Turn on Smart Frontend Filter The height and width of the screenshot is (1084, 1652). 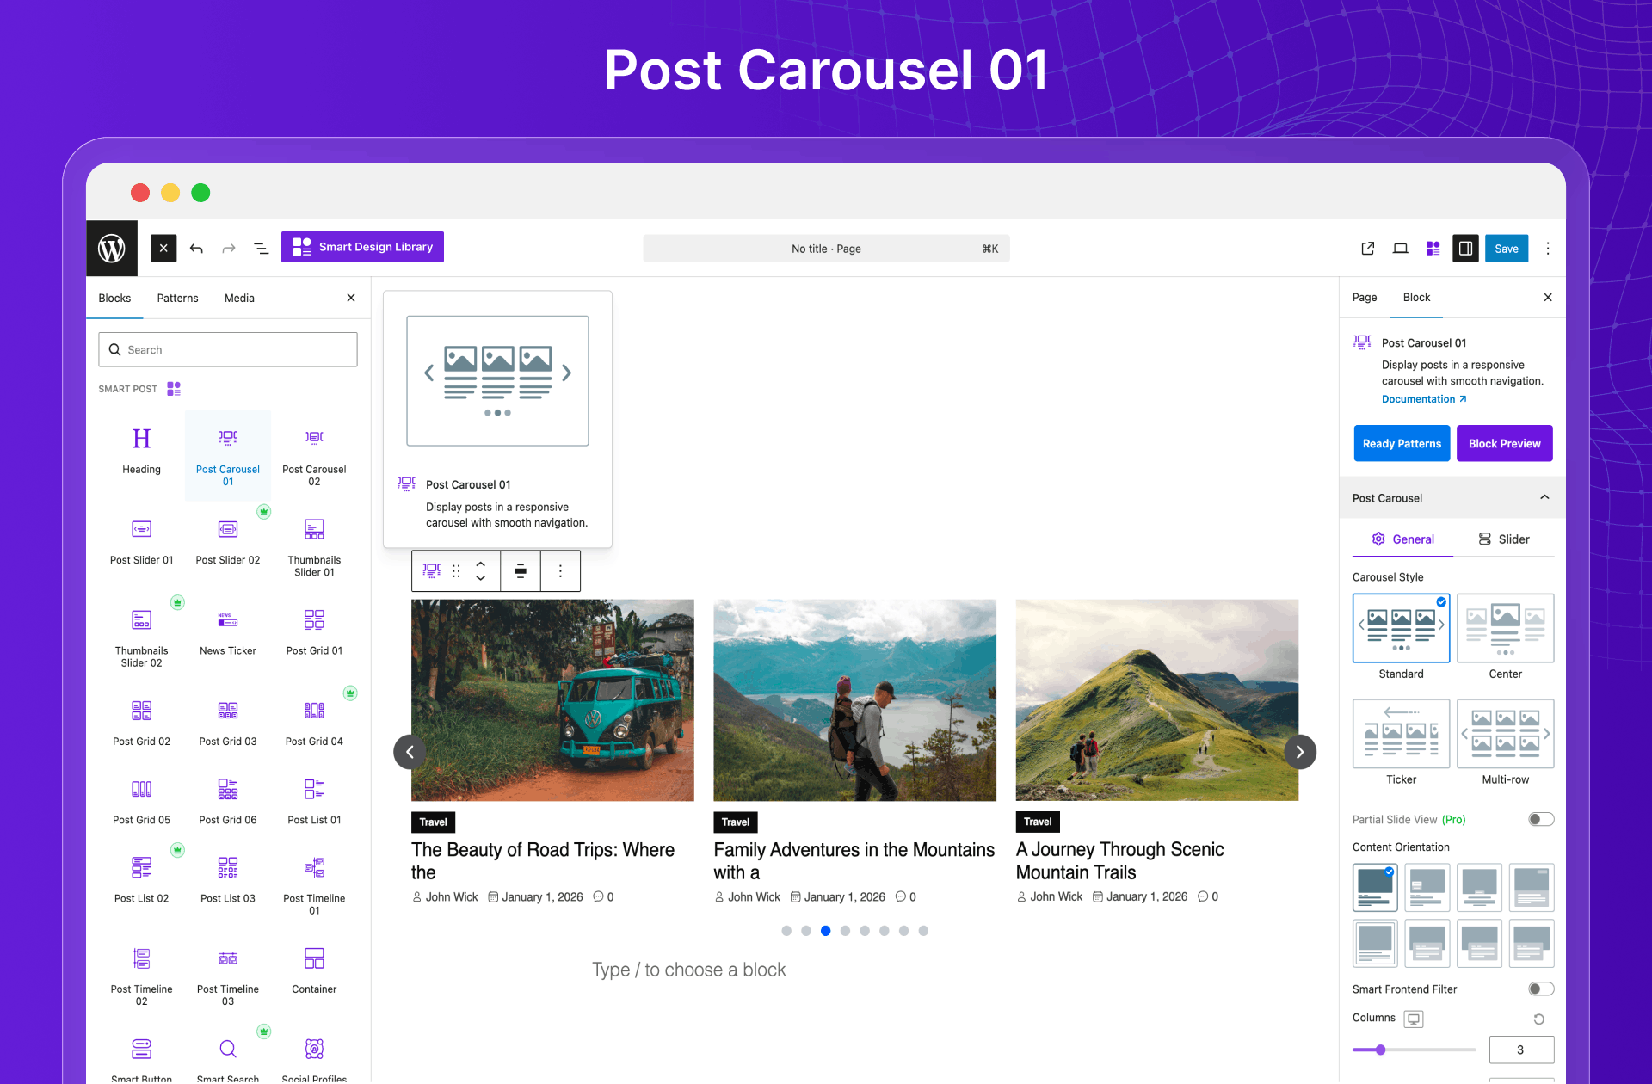coord(1540,989)
